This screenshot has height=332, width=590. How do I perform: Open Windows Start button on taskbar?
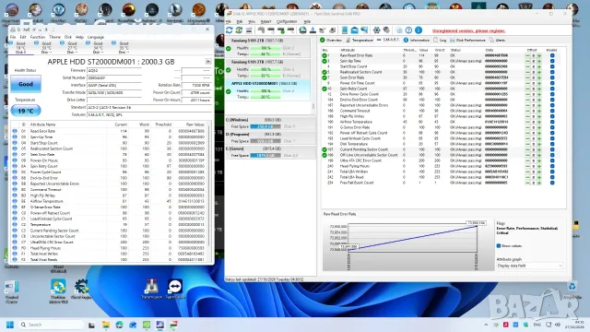pyautogui.click(x=10, y=325)
